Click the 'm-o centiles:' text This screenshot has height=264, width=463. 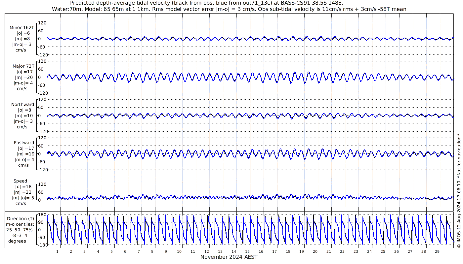(20, 224)
